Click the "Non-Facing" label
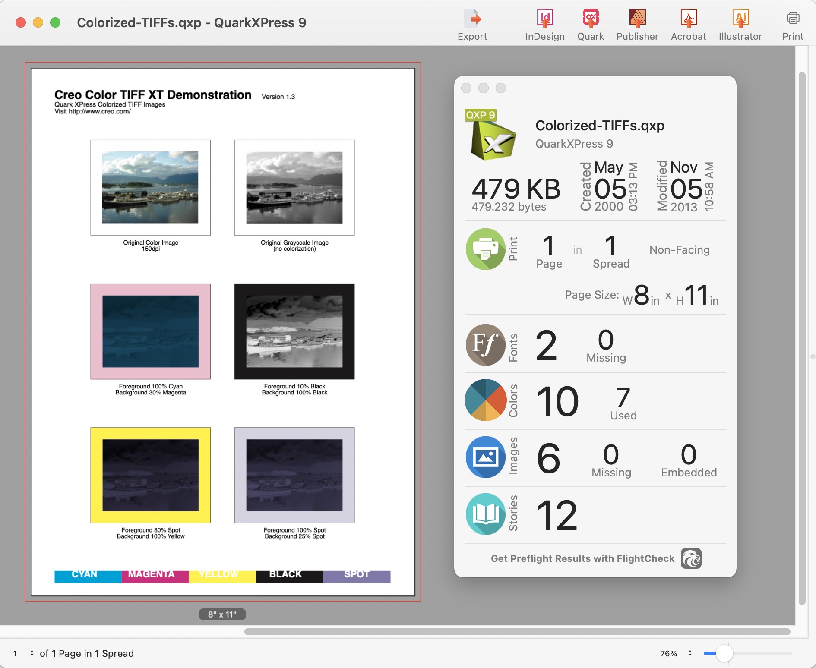 [680, 250]
